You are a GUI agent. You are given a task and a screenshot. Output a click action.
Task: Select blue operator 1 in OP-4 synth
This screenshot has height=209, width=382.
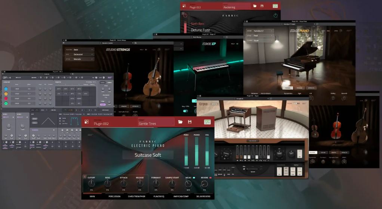(6, 89)
